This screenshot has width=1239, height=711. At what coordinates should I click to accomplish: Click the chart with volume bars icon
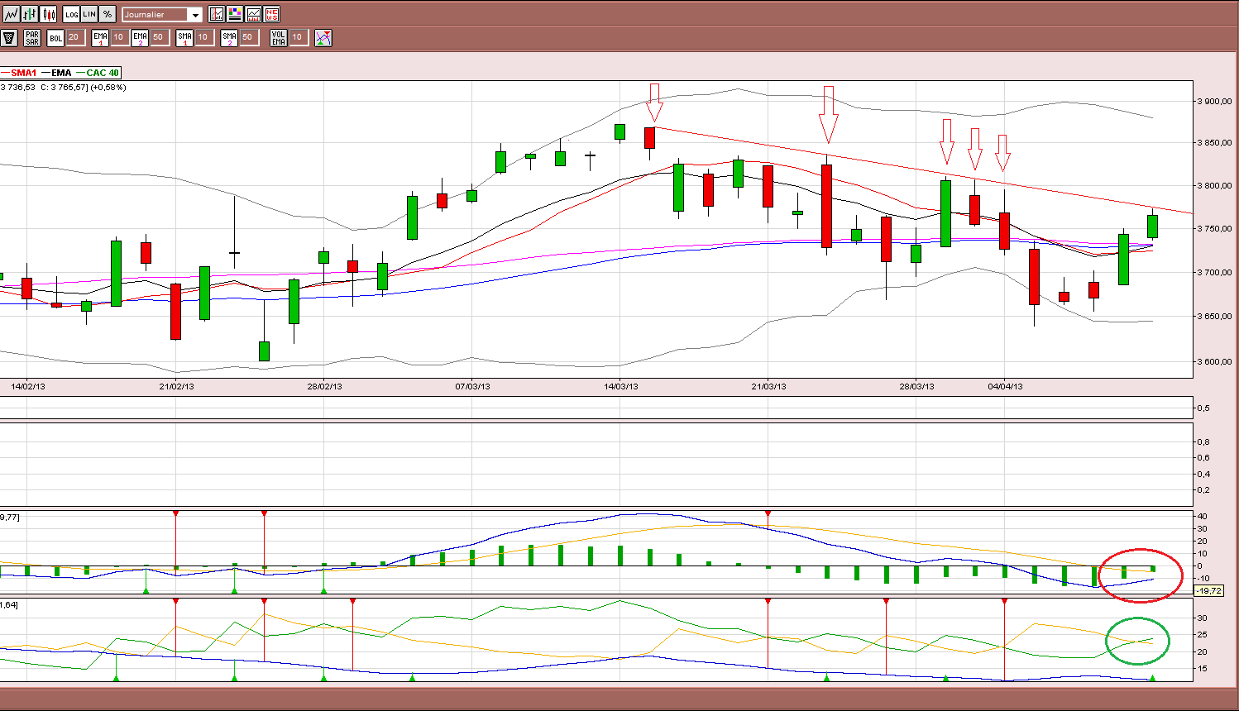click(x=253, y=14)
